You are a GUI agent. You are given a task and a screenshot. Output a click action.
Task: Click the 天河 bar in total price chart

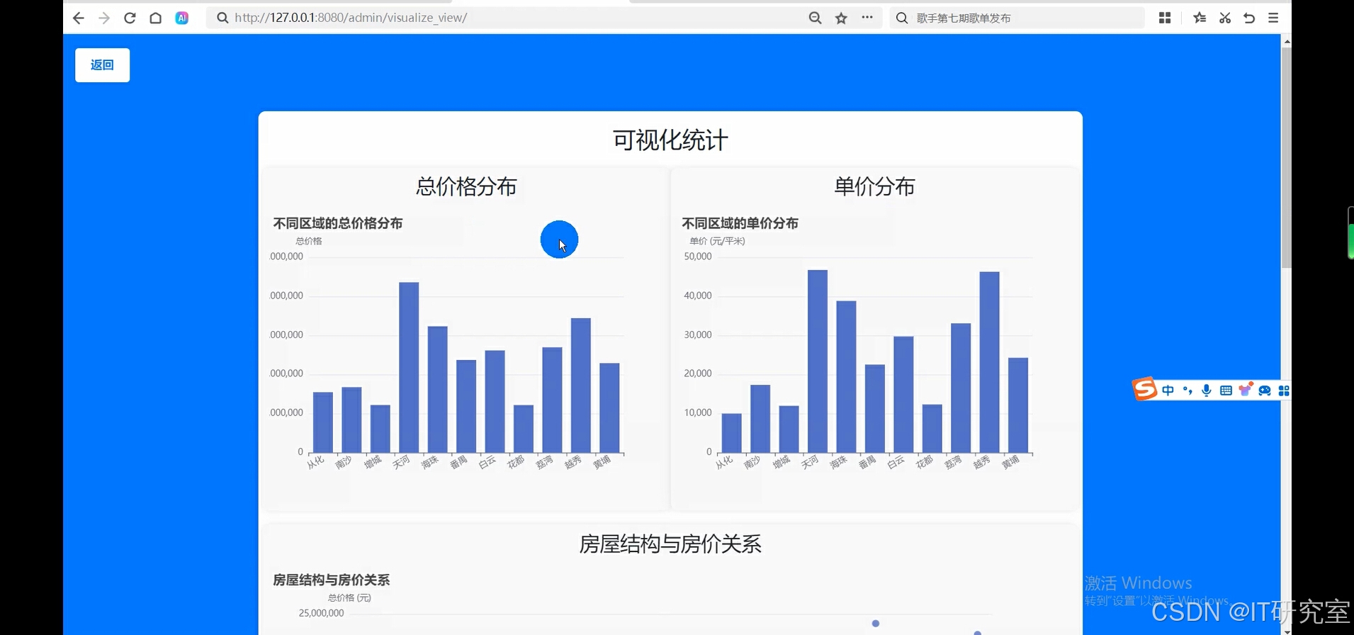pyautogui.click(x=409, y=367)
